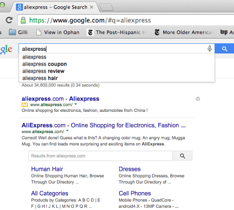
Task: Click the ad info circle icon
Action: (x=198, y=99)
